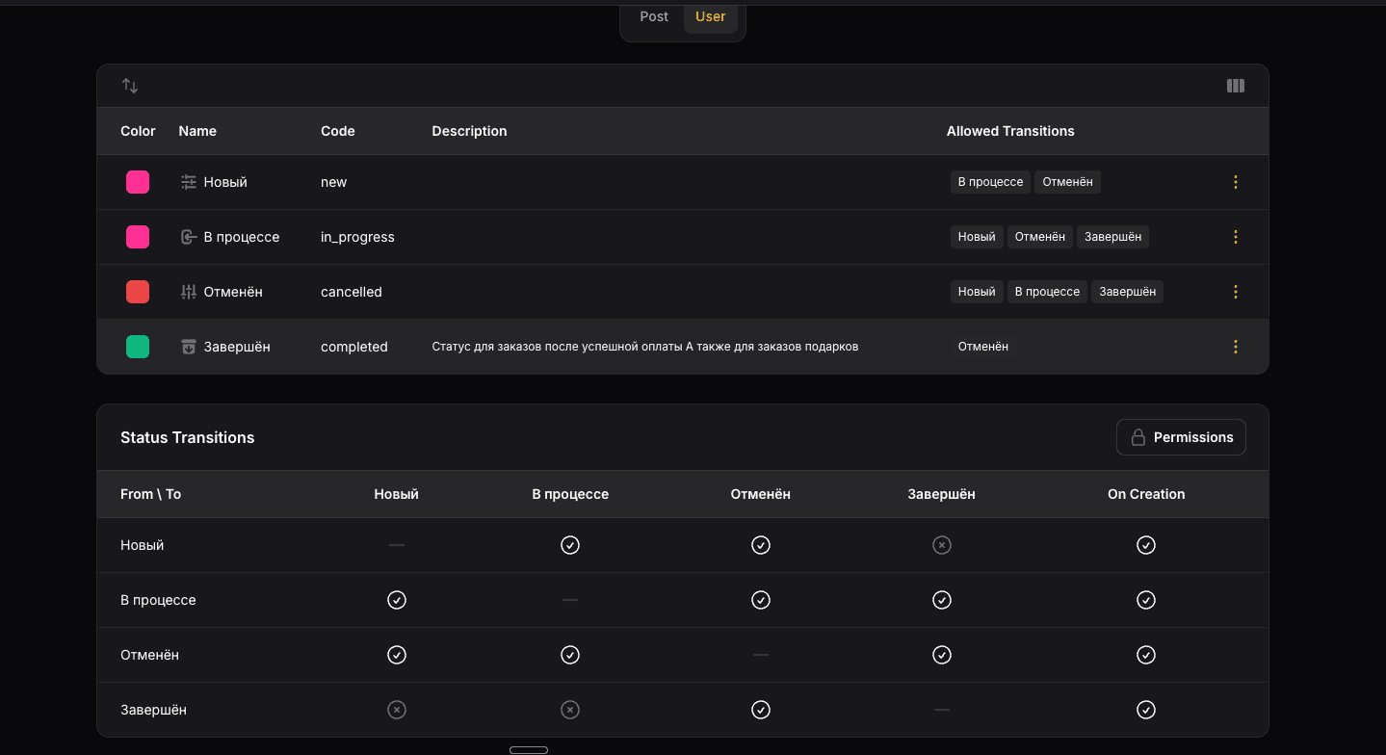
Task: Switch to the Post tab
Action: 654,16
